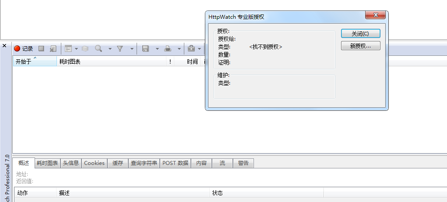Open the 查询字符串 tab
447x202 pixels.
(x=144, y=163)
